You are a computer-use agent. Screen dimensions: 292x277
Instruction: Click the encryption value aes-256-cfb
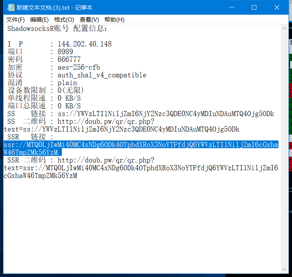[79, 67]
